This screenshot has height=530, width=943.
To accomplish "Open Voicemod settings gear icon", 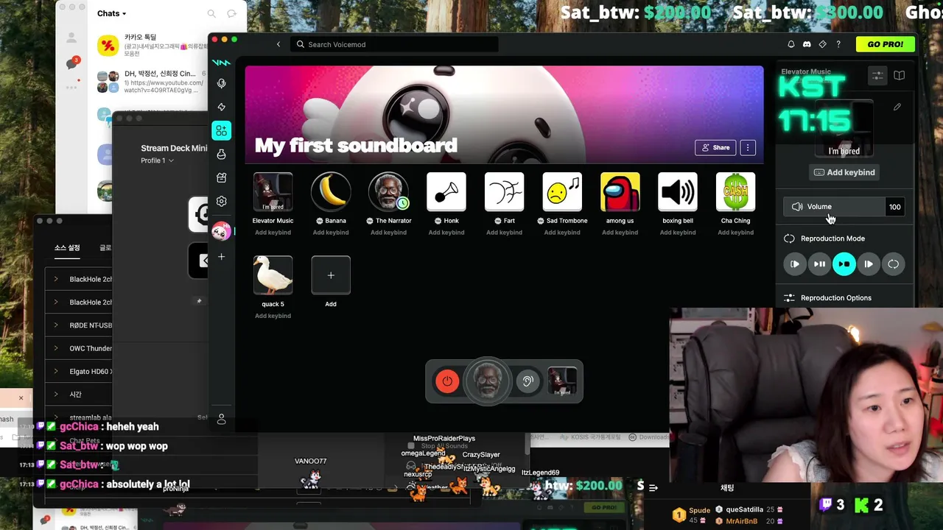I will tap(221, 201).
